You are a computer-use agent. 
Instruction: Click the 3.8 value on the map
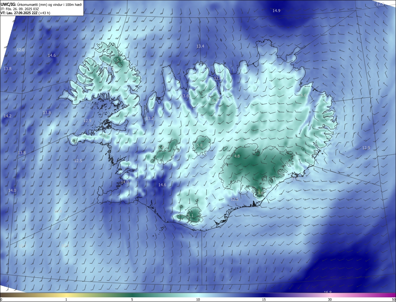[x=260, y=193]
